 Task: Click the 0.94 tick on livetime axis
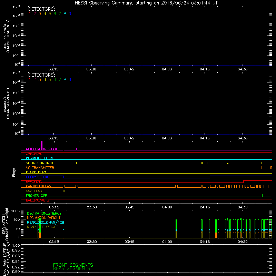coord(16,262)
